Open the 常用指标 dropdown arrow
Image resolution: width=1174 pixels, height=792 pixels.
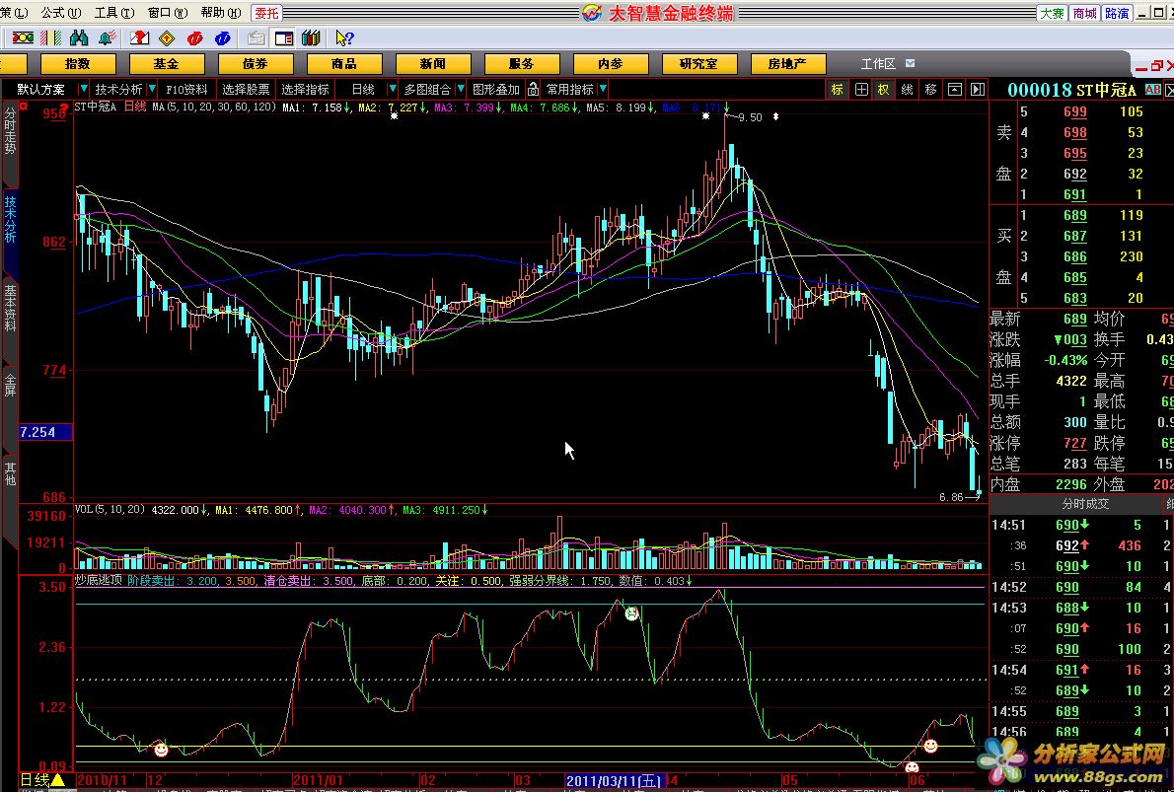tap(603, 89)
